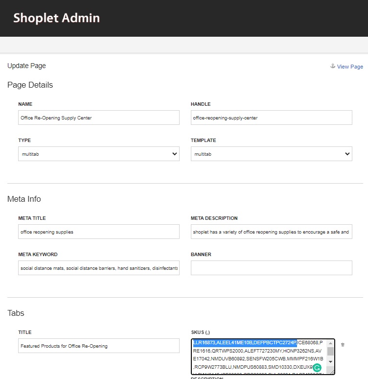Click into the Handle text field
This screenshot has width=368, height=379.
(x=271, y=118)
